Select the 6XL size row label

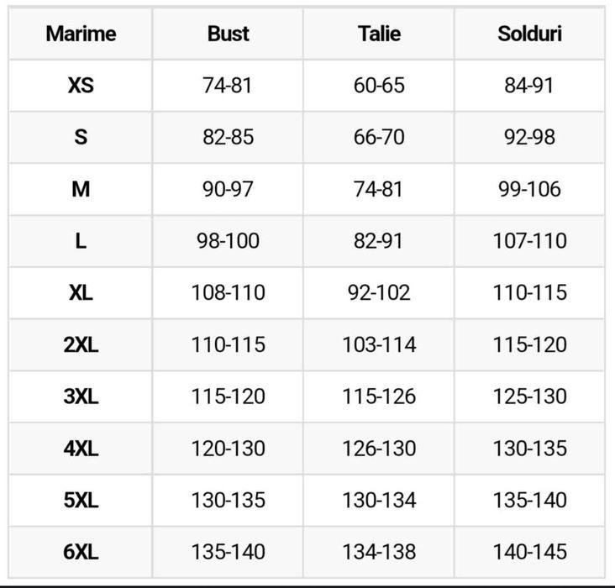click(81, 552)
